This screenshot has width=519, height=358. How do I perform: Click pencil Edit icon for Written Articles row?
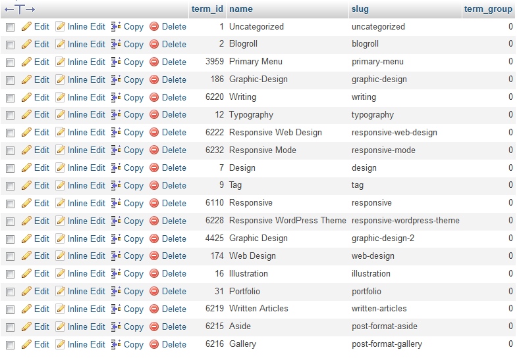pyautogui.click(x=26, y=309)
